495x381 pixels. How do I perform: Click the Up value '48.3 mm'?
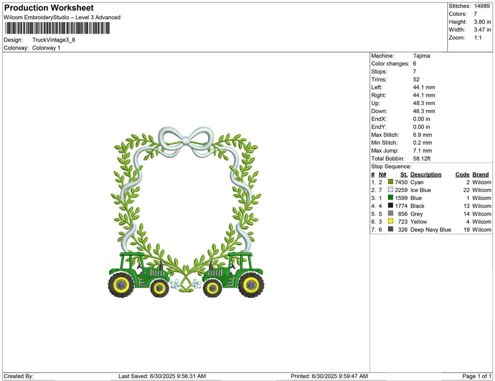pos(424,103)
